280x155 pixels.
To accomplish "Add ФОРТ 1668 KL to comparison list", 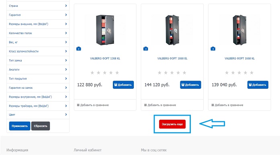I will (x=227, y=105).
